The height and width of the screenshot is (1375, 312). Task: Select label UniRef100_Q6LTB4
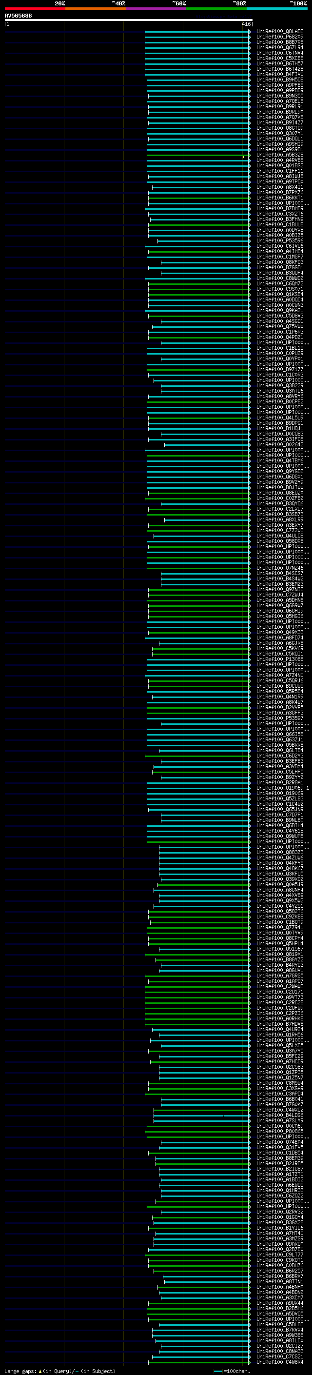279,751
